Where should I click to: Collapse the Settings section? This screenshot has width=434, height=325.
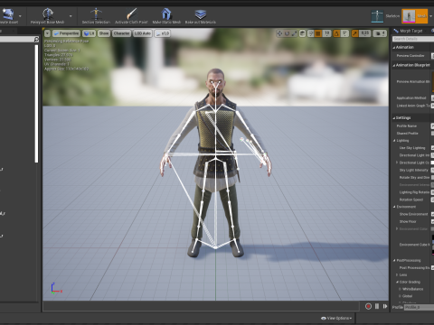point(394,118)
